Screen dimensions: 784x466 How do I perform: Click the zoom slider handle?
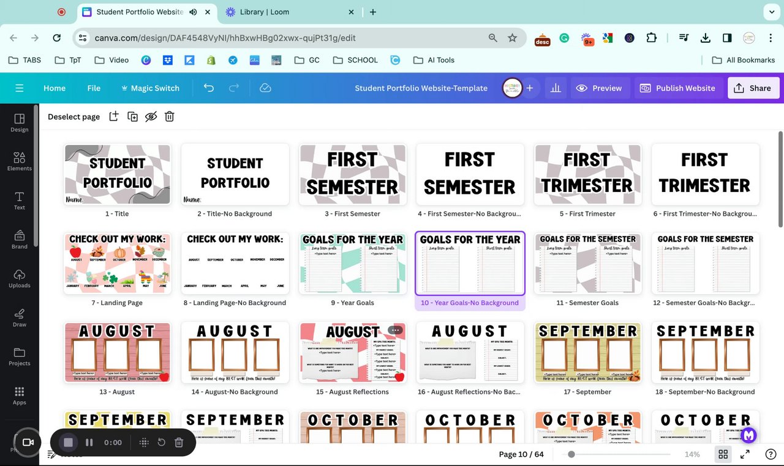(571, 454)
